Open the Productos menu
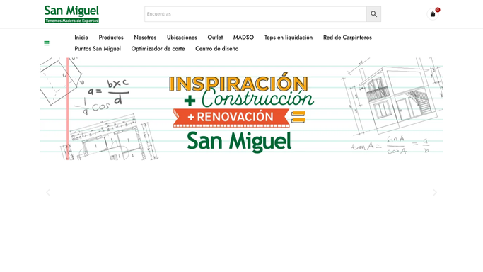The height and width of the screenshot is (272, 483). 111,38
